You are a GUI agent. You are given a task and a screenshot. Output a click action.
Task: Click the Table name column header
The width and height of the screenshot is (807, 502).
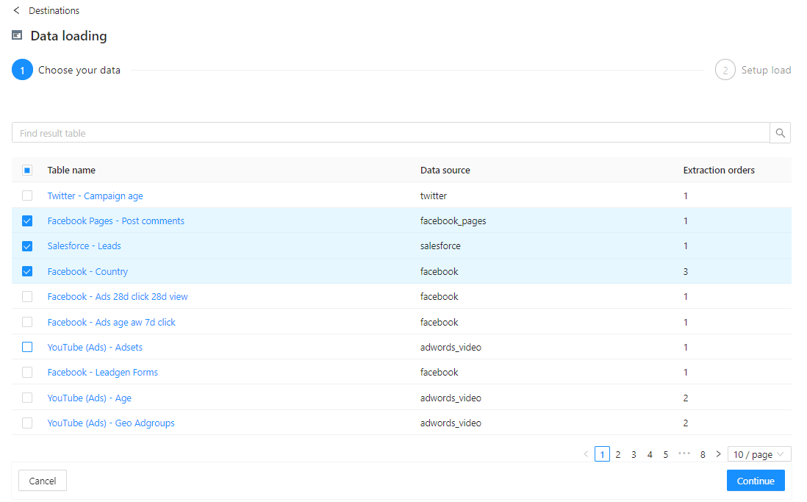point(71,170)
